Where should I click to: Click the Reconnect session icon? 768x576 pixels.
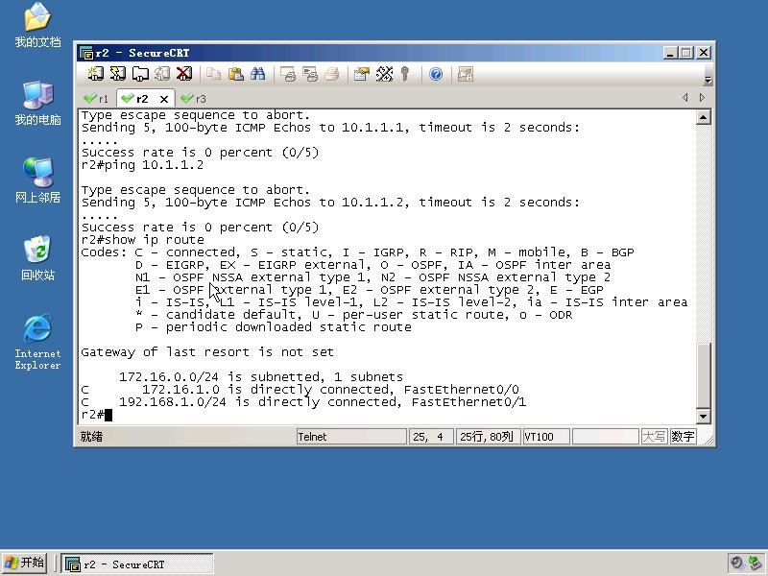(162, 74)
